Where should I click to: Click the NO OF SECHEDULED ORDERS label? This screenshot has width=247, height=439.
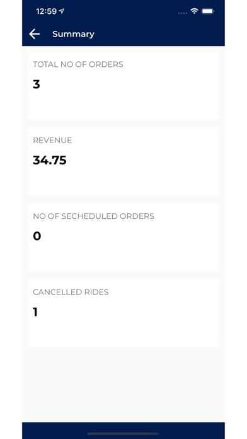93,216
